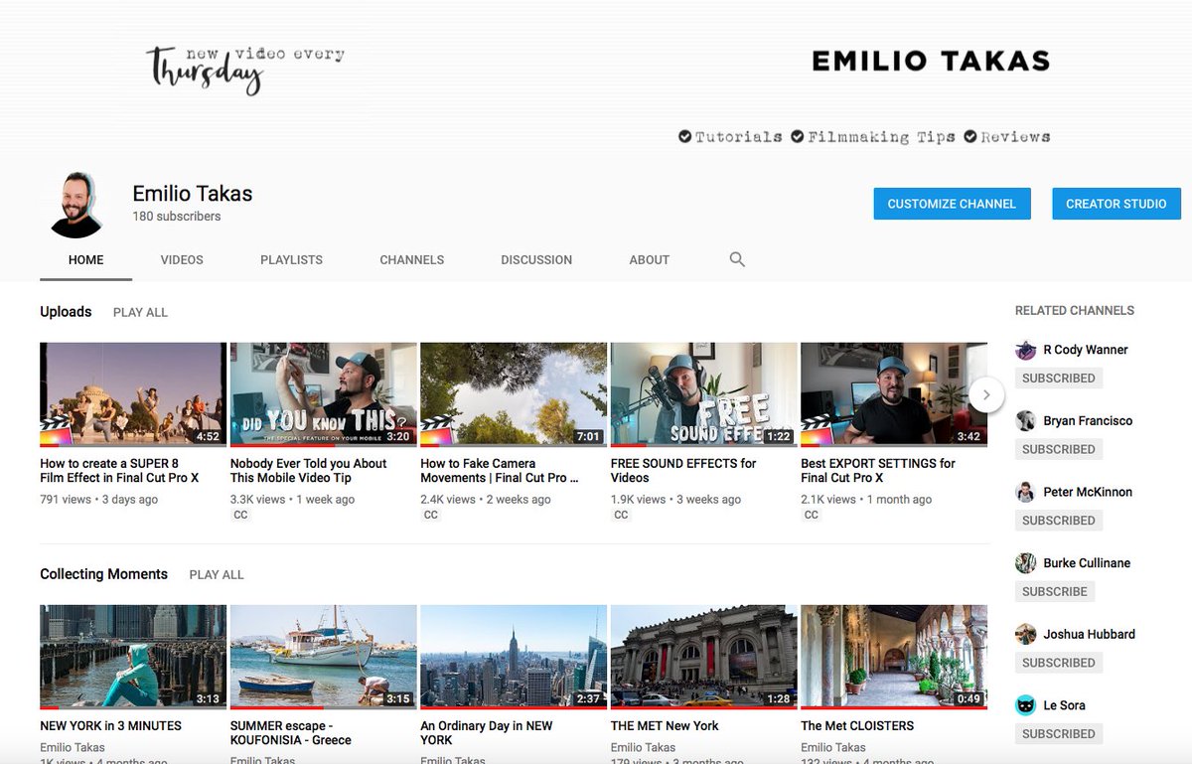Open How to Fake Camera Movements thumbnail
This screenshot has width=1192, height=764.
tap(514, 394)
